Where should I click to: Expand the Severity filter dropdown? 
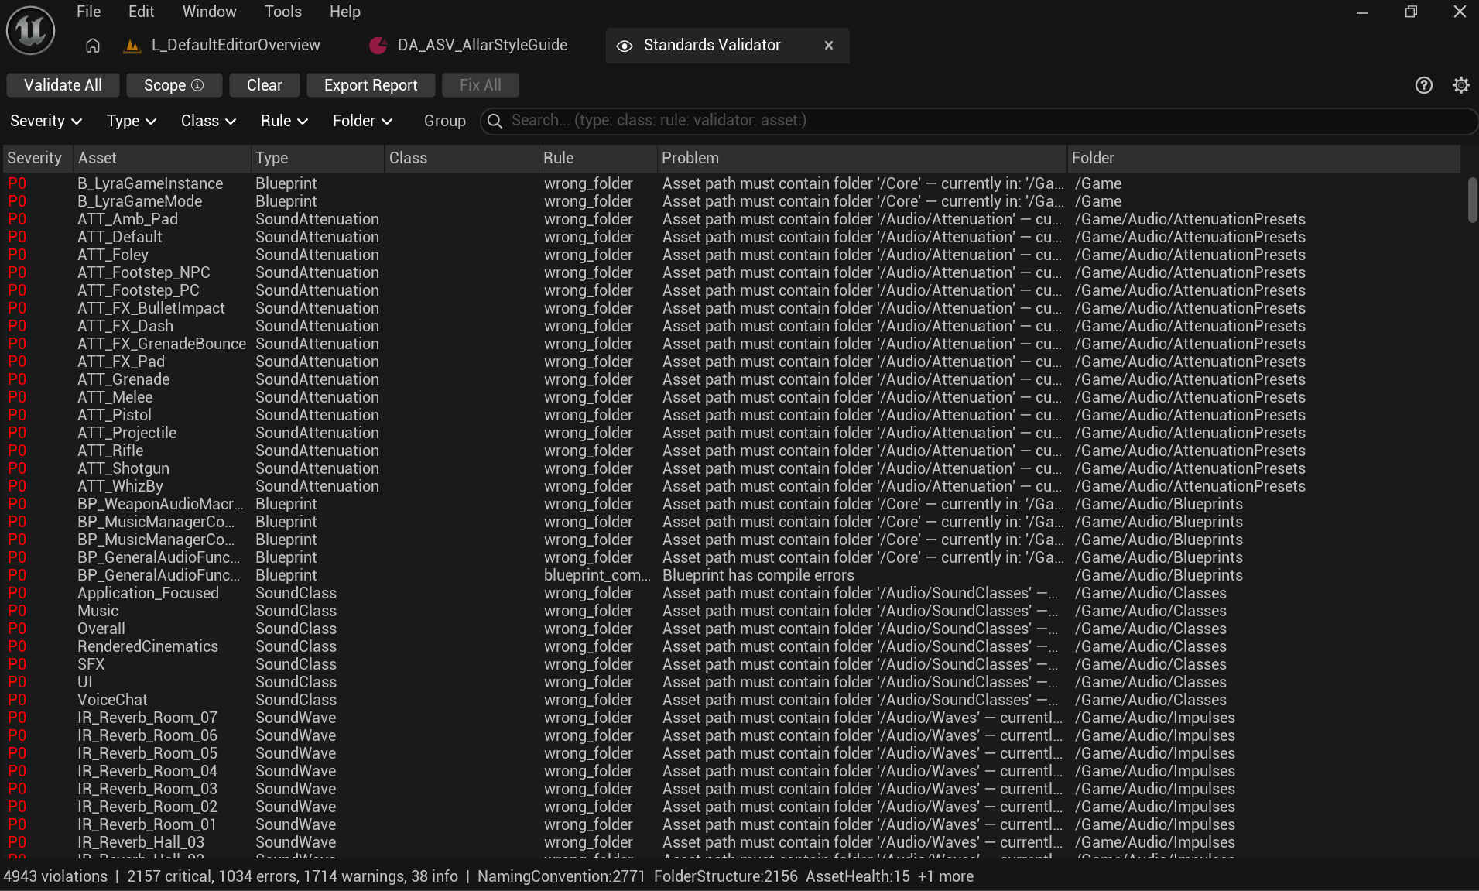tap(46, 121)
